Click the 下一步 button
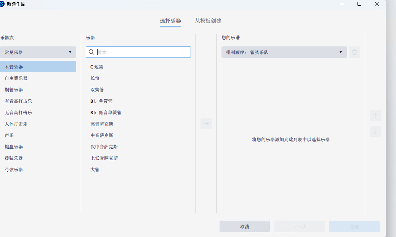Image resolution: width=396 pixels, height=237 pixels. pos(300,226)
